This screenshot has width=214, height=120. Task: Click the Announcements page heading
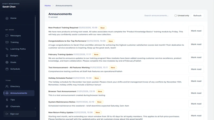[x=60, y=14]
